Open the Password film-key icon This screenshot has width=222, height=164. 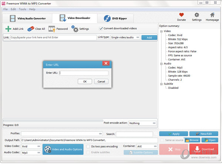coord(52,29)
